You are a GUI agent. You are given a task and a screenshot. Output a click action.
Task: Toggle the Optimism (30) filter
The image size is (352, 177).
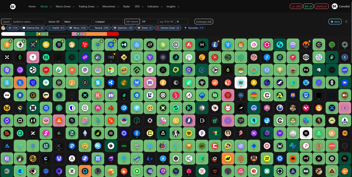pyautogui.click(x=124, y=28)
